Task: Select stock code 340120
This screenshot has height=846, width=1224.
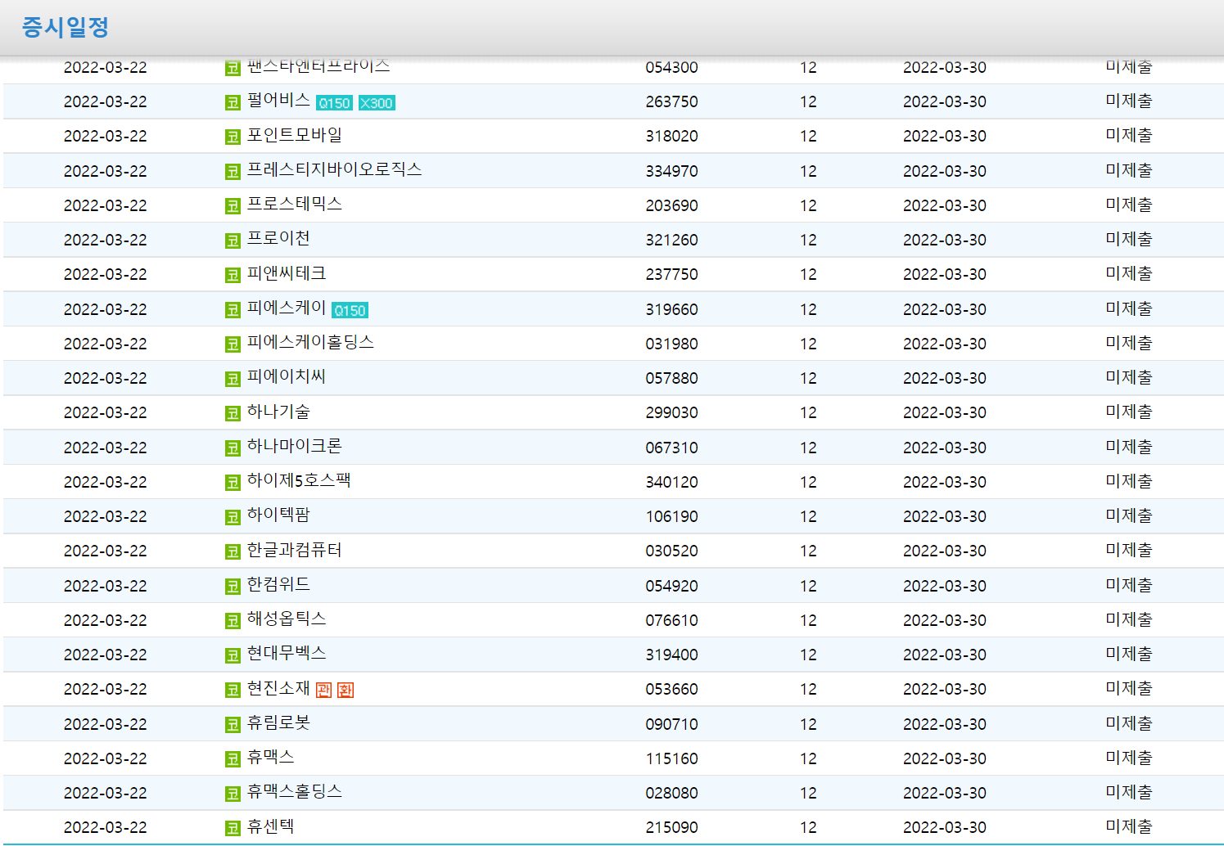Action: (x=671, y=483)
